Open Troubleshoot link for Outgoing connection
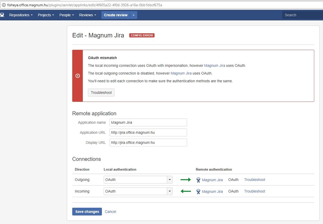This screenshot has width=323, height=224. point(254,180)
